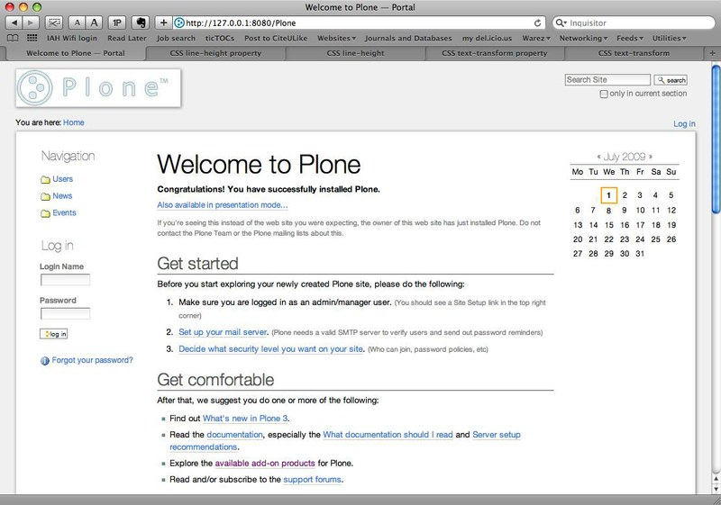Open the Warez bookmarks dropdown
Screen dimensions: 721x505
(x=535, y=38)
